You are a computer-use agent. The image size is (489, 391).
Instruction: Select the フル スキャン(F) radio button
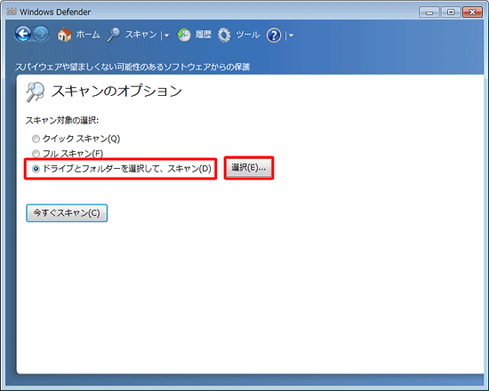(x=36, y=154)
